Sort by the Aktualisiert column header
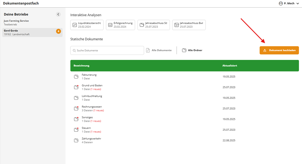The width and height of the screenshot is (302, 164). 229,66
